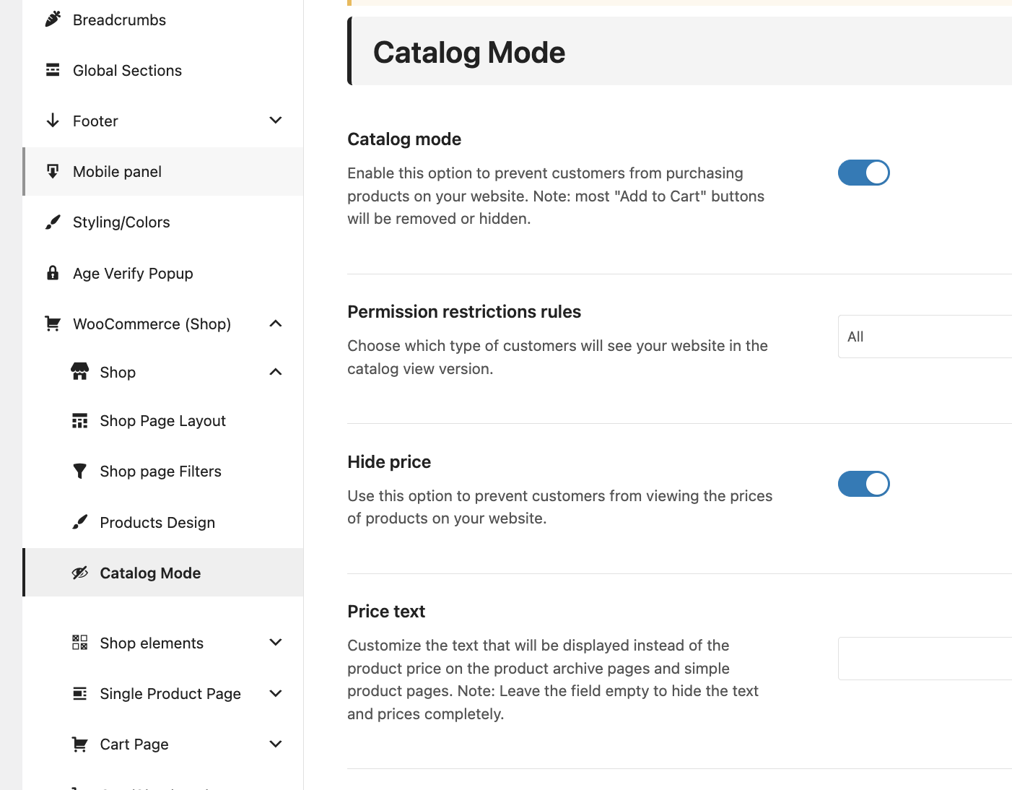Viewport: 1012px width, 790px height.
Task: Expand the Single Product Page chevron
Action: point(275,693)
